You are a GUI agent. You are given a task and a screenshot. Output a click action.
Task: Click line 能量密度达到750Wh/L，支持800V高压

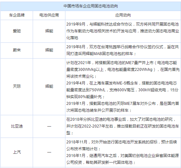(122, 90)
